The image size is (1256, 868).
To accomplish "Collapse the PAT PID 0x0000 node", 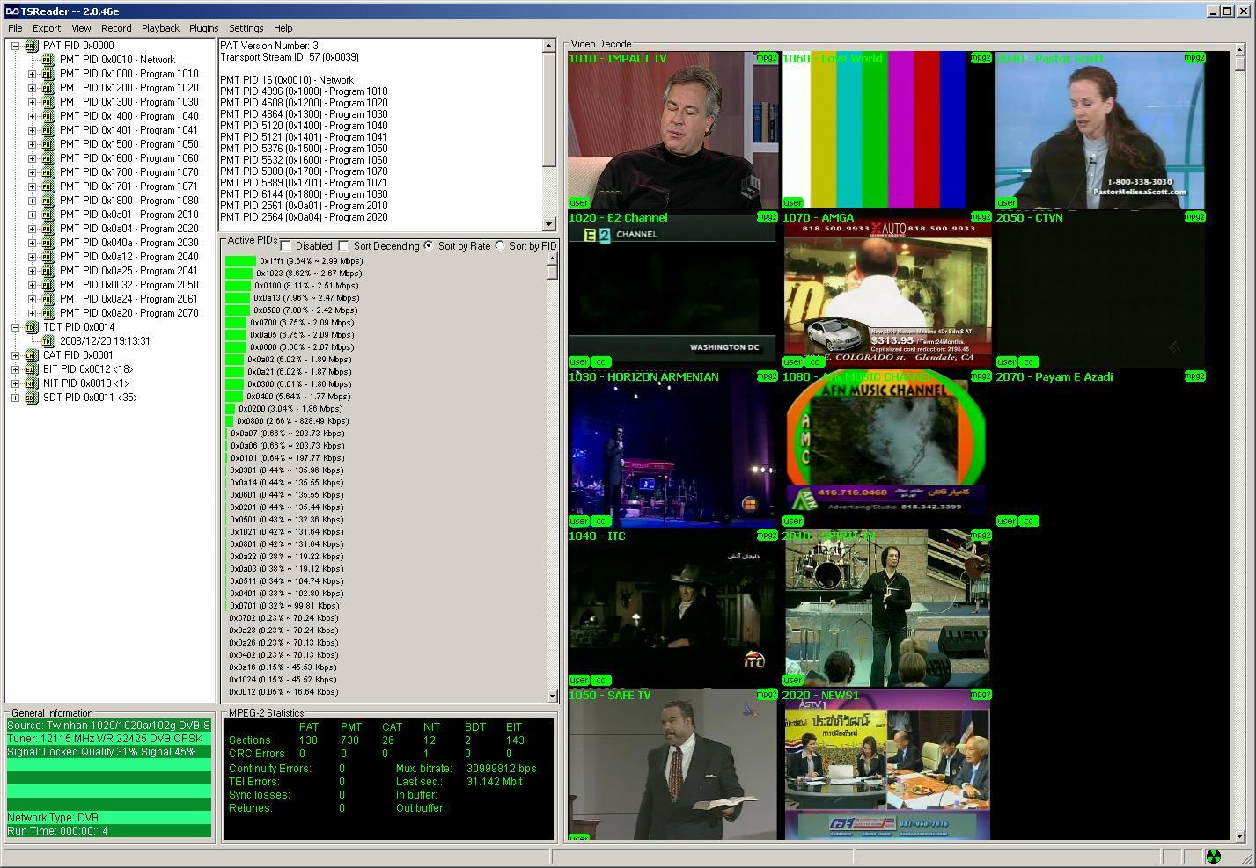I will pos(15,46).
